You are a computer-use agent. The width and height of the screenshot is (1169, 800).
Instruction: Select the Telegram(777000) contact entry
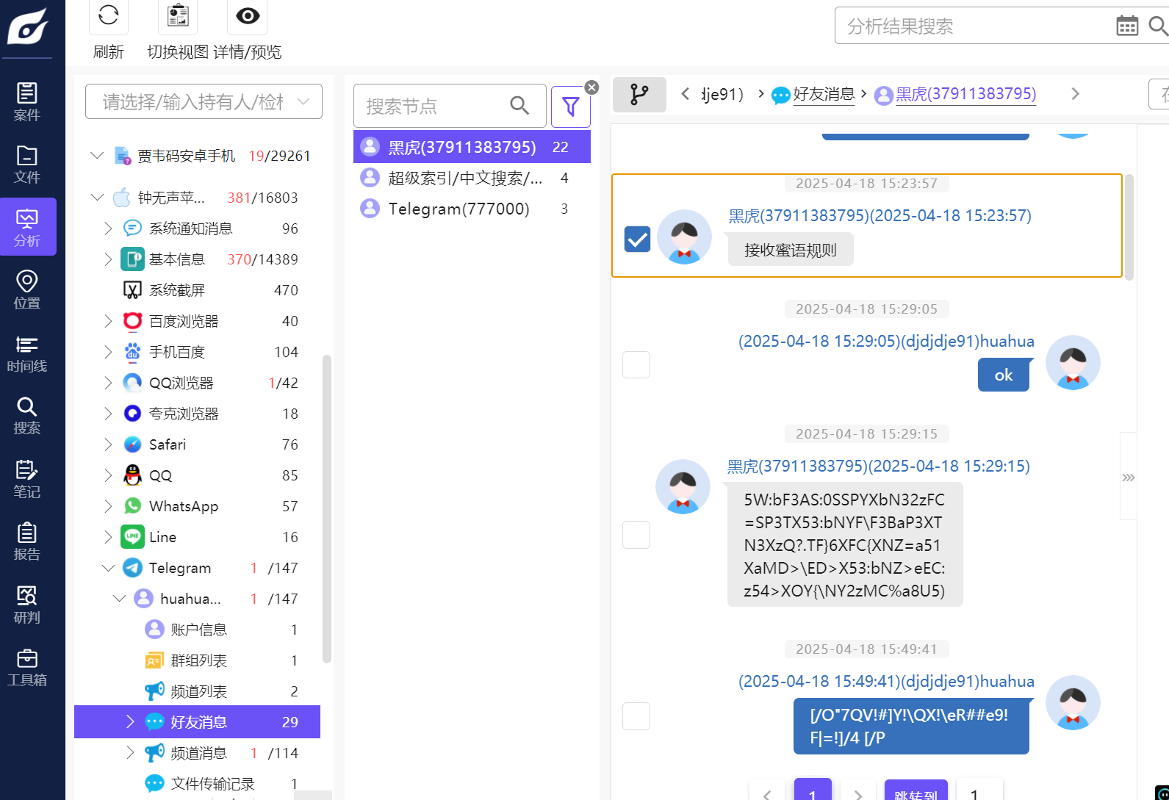(x=458, y=209)
